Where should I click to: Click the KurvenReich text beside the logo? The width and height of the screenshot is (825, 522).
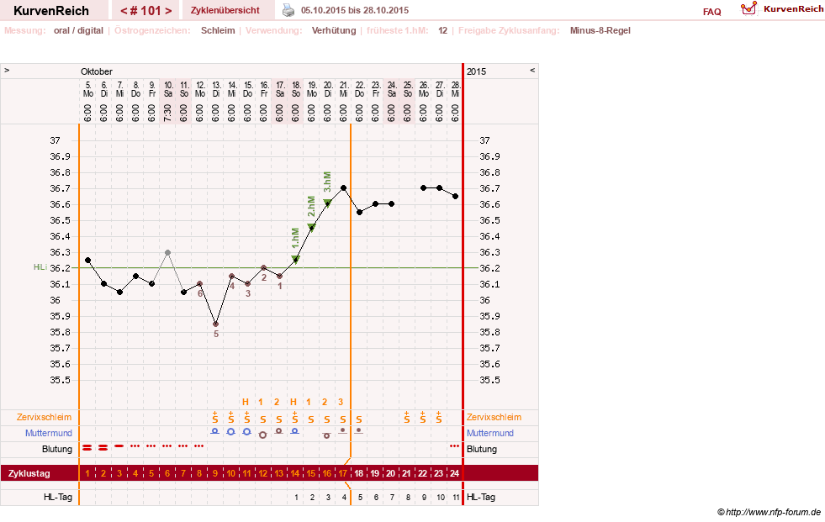[x=793, y=9]
